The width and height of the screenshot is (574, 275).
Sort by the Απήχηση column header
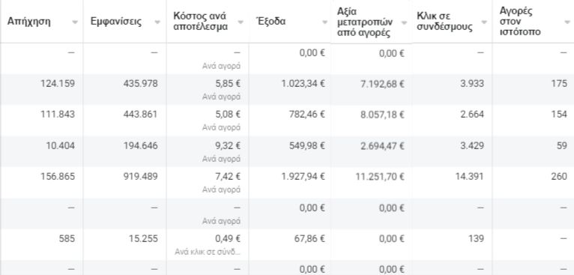coord(28,22)
